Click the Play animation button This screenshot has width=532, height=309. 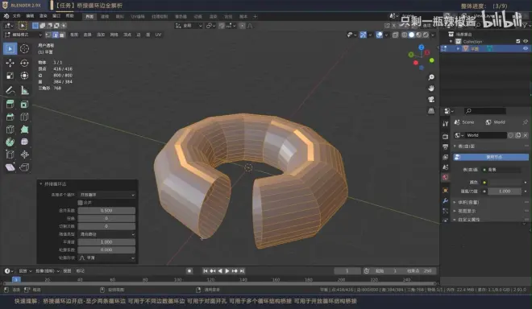coord(227,271)
